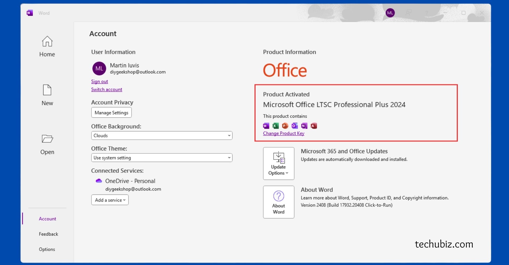Click the Version 2408 build text
This screenshot has height=265, width=509.
(x=346, y=205)
